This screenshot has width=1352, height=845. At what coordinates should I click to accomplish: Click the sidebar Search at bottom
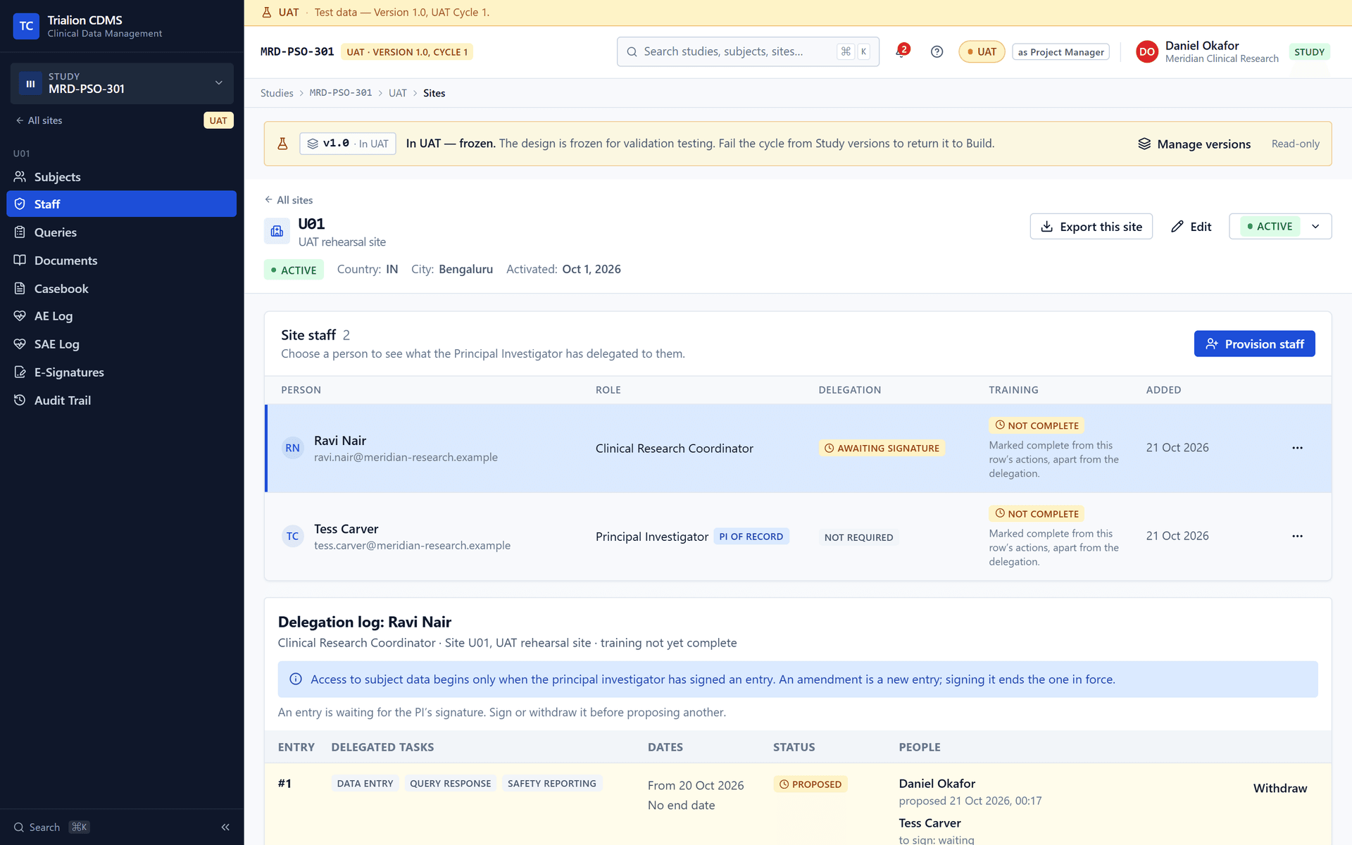click(x=51, y=827)
